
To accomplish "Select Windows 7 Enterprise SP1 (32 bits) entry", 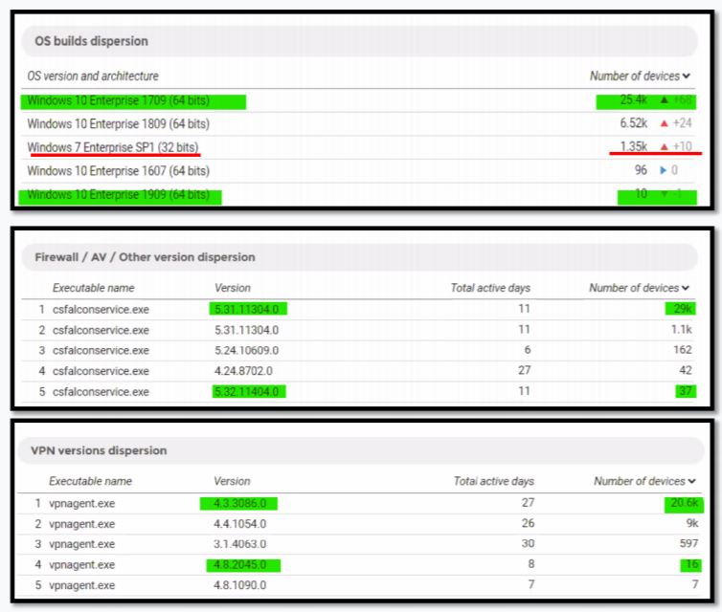I will (113, 147).
